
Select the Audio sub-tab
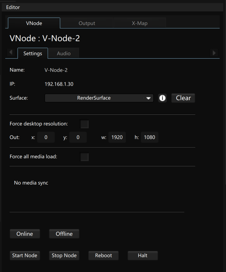64,54
